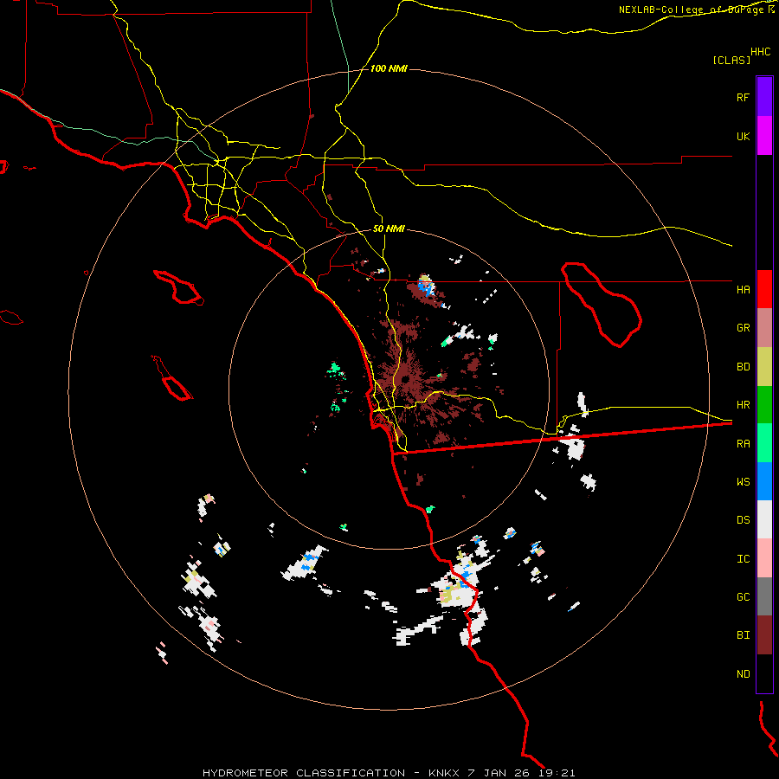The image size is (779, 779).
Task: Click the ND black legend swatch
Action: click(764, 673)
